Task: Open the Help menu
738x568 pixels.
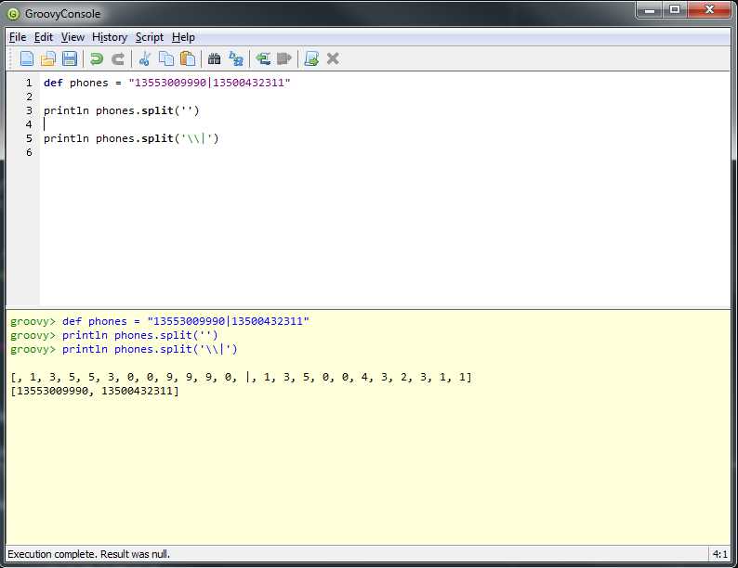Action: [183, 37]
